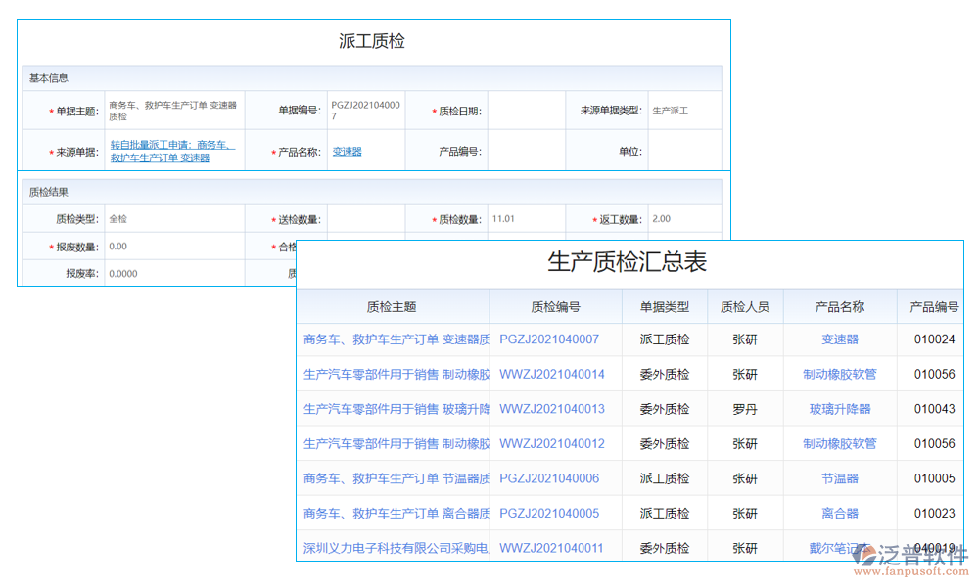Viewport: 979px width, 587px height.
Task: Open the 变速器 product name link in form
Action: [348, 150]
